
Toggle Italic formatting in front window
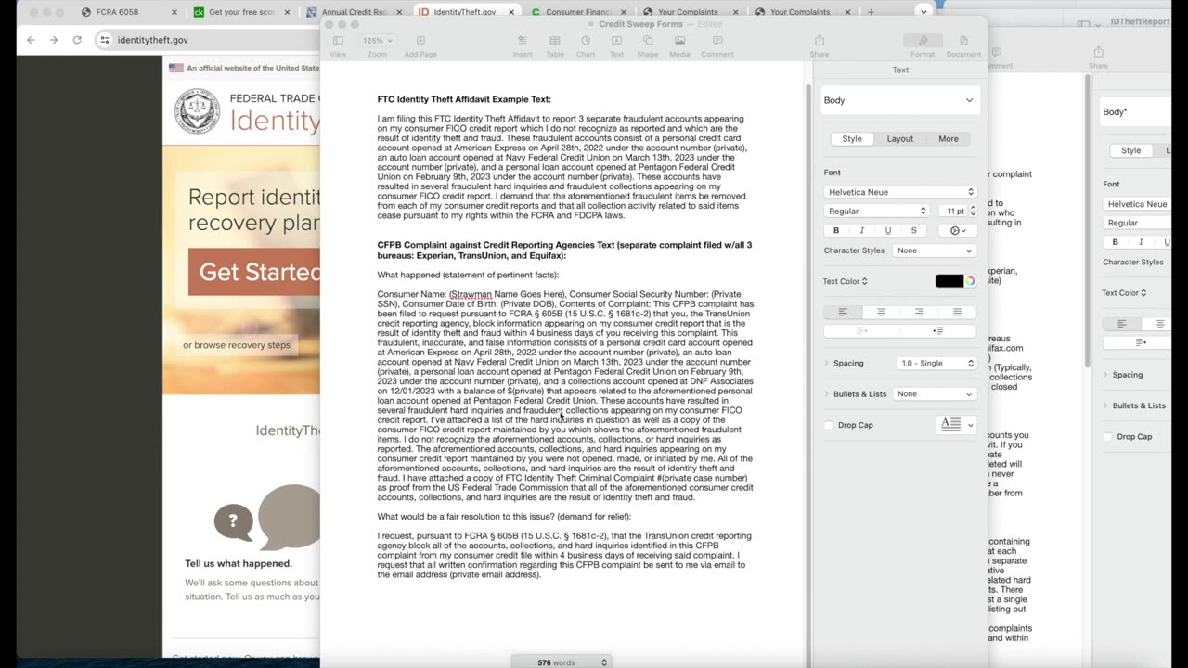pyautogui.click(x=862, y=230)
